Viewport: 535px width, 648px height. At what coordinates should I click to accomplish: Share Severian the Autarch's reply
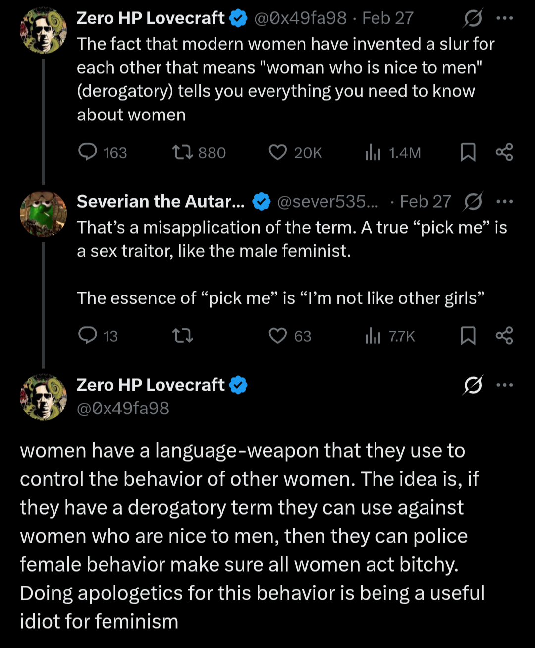(x=504, y=336)
